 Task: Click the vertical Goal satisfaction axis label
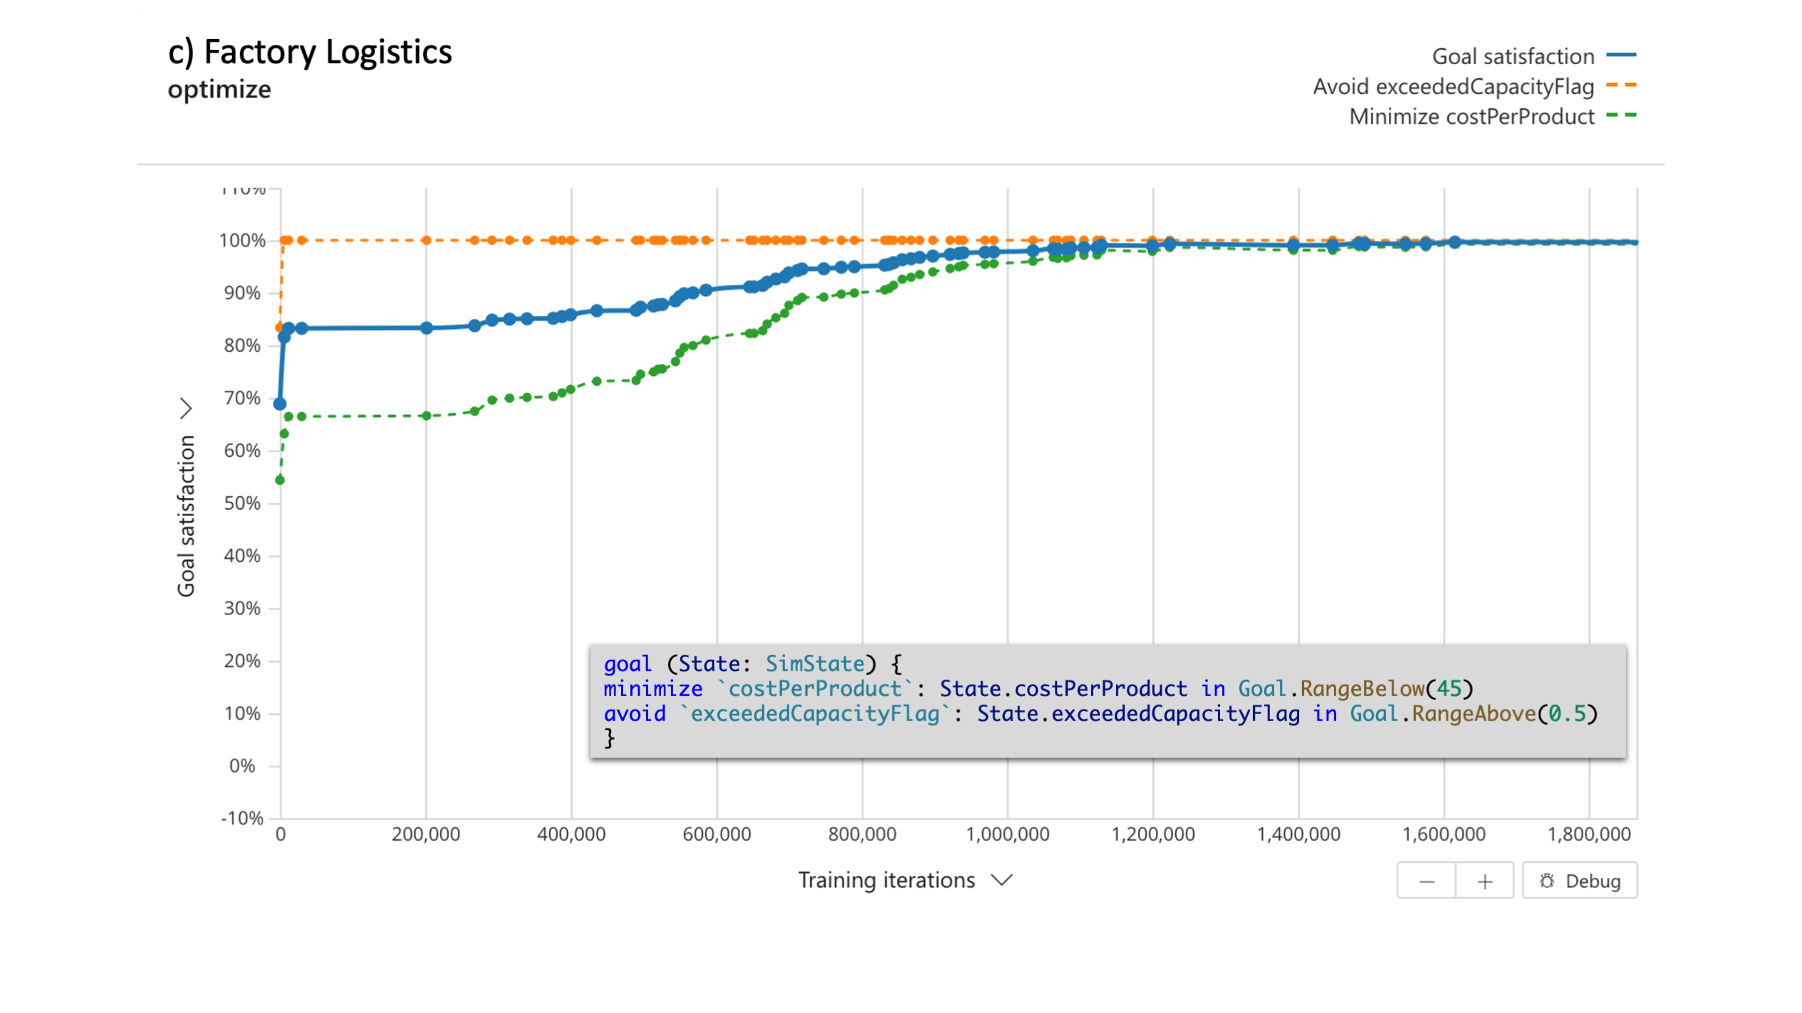pyautogui.click(x=186, y=516)
